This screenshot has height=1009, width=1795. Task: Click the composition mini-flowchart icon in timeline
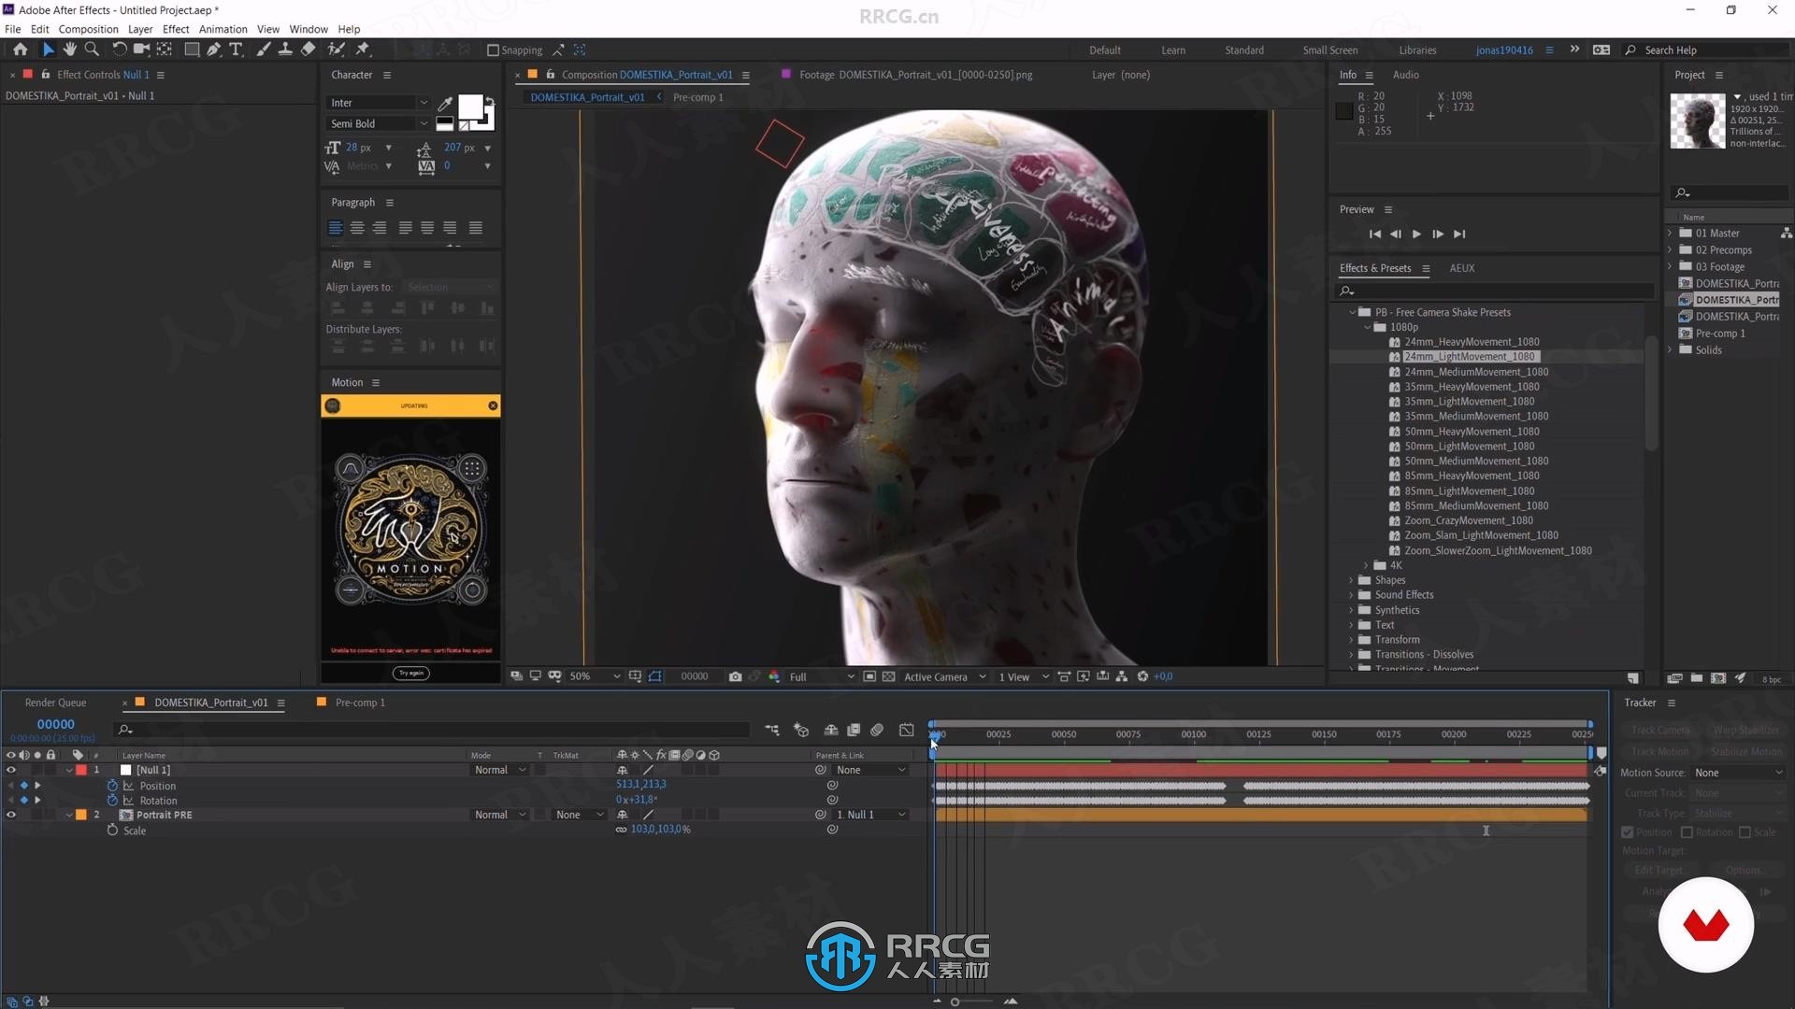coord(772,730)
